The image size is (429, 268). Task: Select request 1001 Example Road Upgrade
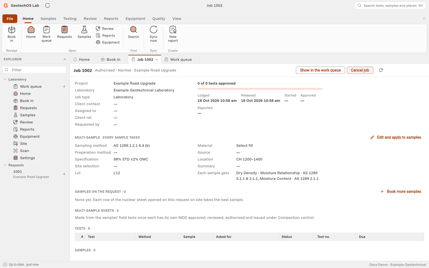[34, 174]
